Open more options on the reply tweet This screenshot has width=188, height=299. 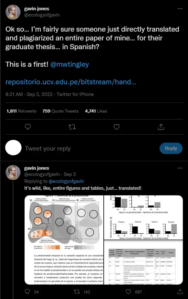(180, 168)
